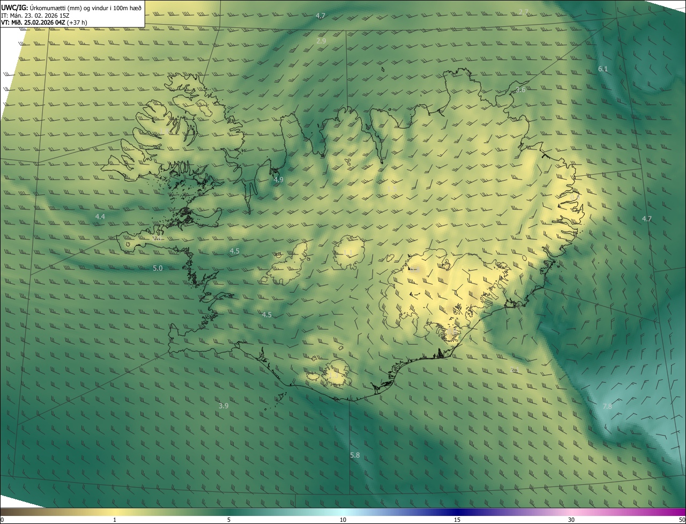Click the 15 tick on the color scale
Image resolution: width=686 pixels, height=524 pixels.
tap(457, 520)
